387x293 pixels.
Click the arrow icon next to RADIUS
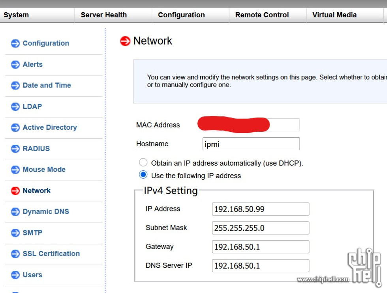click(x=15, y=149)
